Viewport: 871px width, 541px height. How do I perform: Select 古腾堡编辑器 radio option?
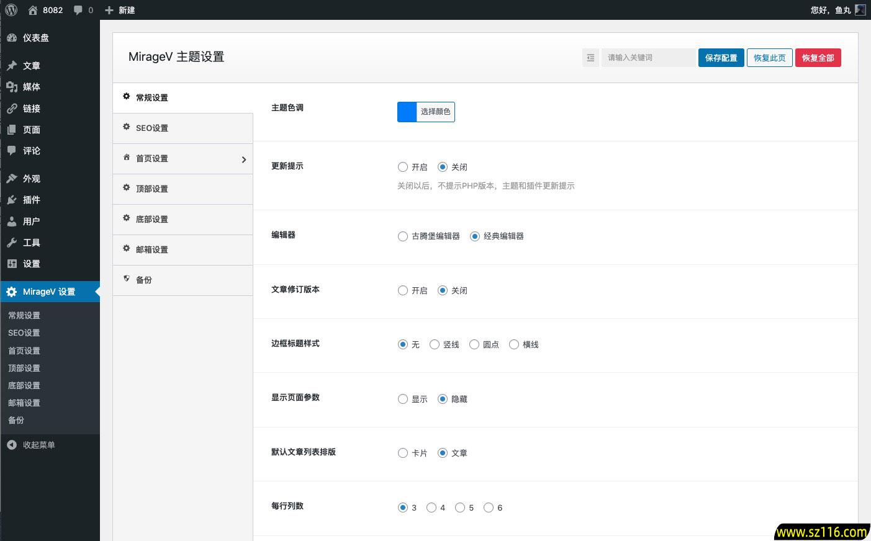(x=403, y=236)
